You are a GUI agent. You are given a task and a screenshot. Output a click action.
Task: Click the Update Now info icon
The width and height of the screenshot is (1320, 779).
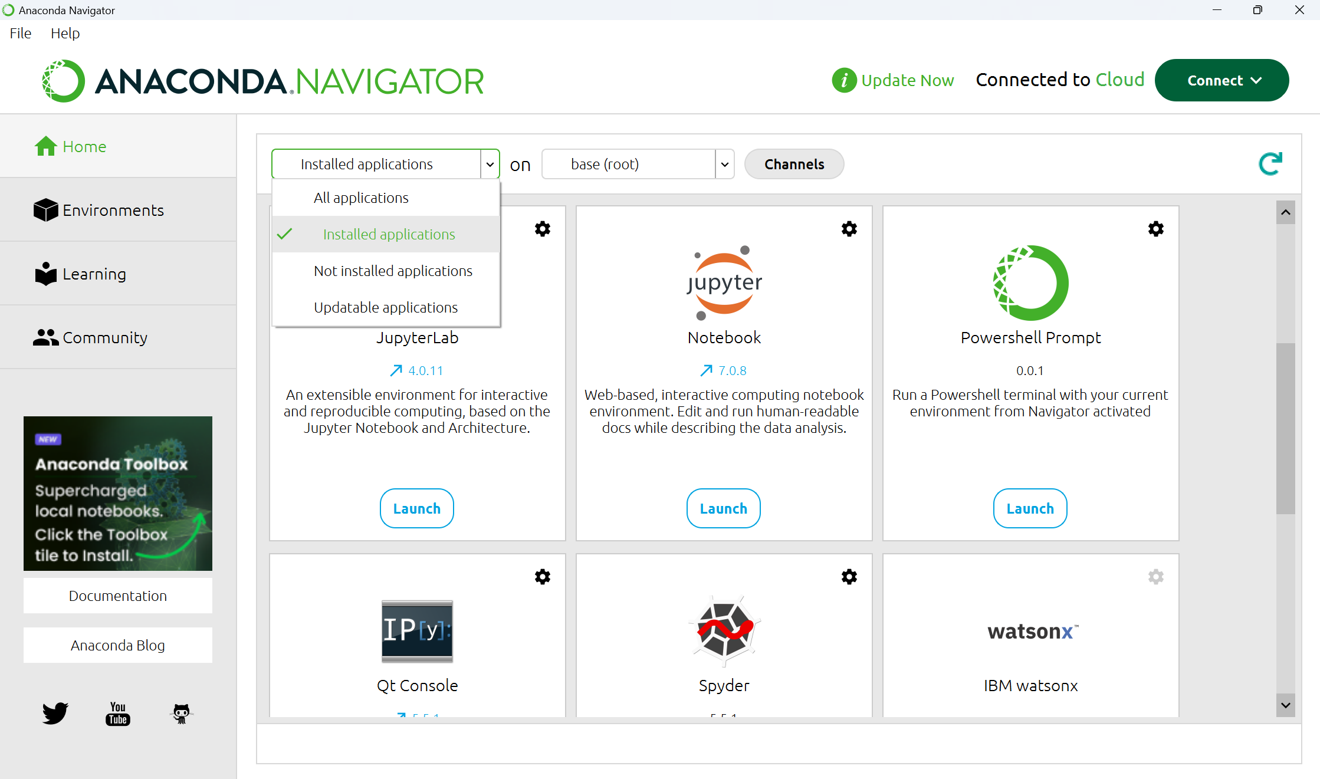844,80
